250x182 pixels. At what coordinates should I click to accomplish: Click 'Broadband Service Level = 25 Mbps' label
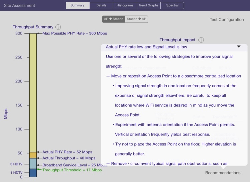click(75, 165)
